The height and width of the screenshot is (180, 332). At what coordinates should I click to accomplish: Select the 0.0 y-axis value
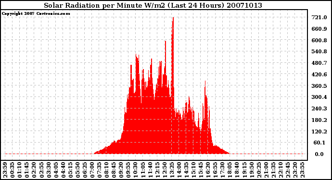click(319, 154)
